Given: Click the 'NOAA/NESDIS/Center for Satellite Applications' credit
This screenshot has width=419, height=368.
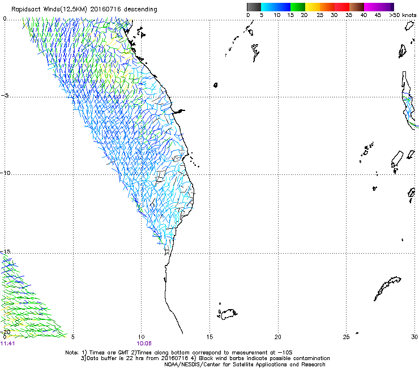Looking at the screenshot, I should tap(245, 365).
